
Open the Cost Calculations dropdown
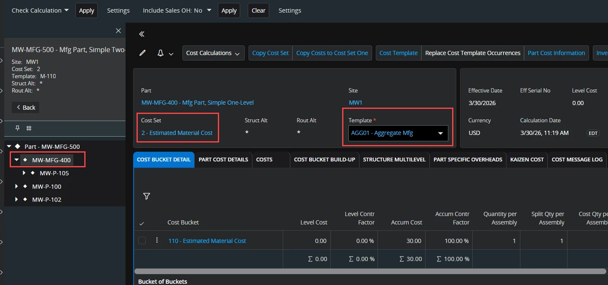[x=213, y=53]
